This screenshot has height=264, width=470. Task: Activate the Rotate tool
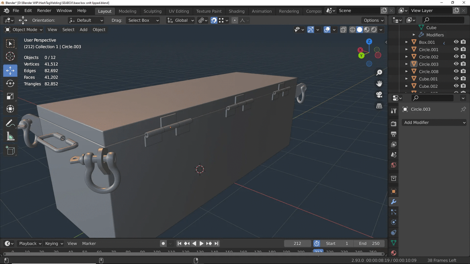coord(10,83)
